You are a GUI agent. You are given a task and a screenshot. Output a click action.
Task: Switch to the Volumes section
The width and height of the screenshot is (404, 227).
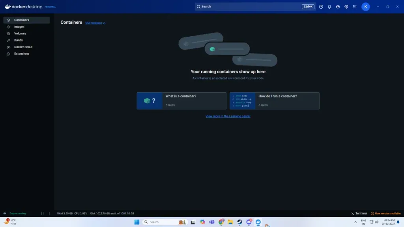point(20,33)
